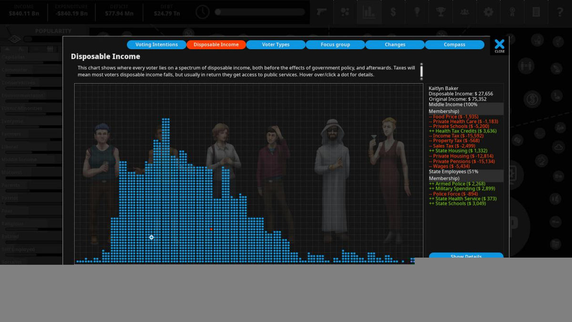Screen dimensions: 572x322
Task: Click the State Schools ($ 3,049) entry
Action: (x=457, y=203)
